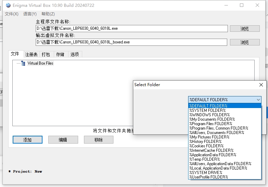268x187 pixels.
Task: Click 浏览 button for main program file
Action: [244, 29]
